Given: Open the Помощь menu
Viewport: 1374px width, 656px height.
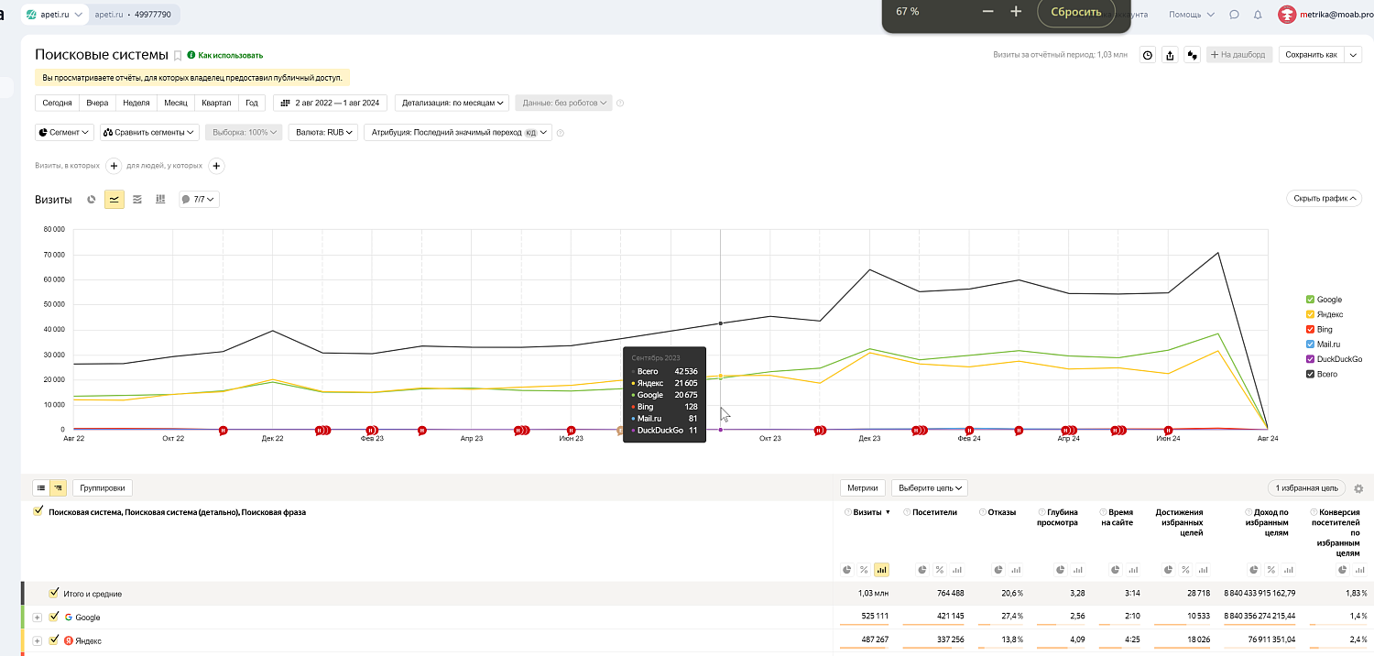Looking at the screenshot, I should coord(1192,15).
